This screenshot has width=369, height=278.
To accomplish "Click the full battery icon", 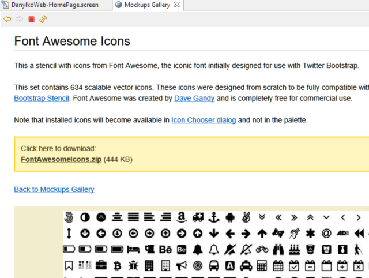I will tap(117, 249).
